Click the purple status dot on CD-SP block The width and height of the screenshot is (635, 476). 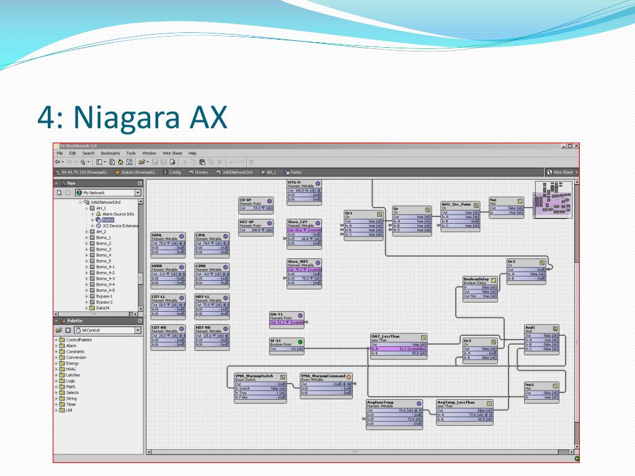point(269,201)
